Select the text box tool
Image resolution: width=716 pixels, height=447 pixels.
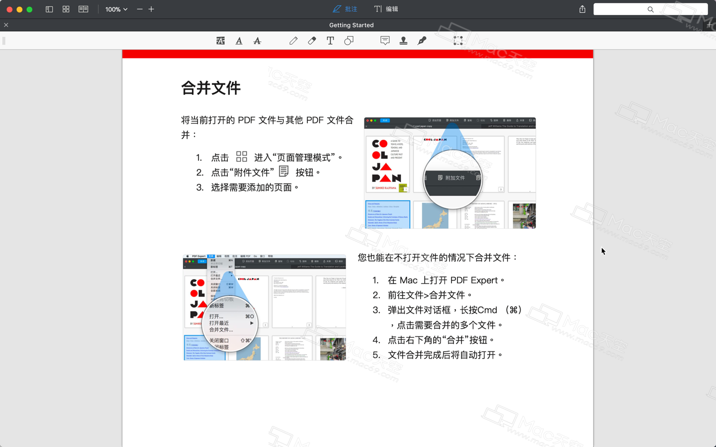(330, 41)
